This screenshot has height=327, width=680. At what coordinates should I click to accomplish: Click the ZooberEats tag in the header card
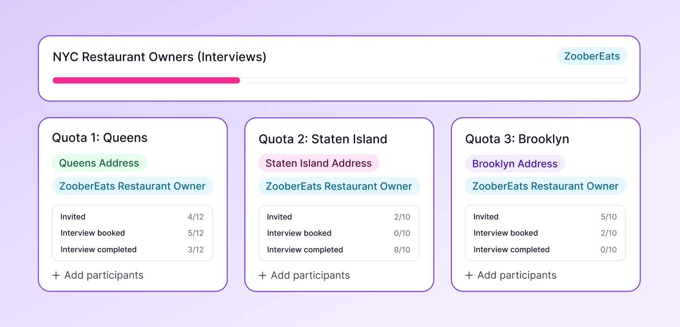coord(592,56)
